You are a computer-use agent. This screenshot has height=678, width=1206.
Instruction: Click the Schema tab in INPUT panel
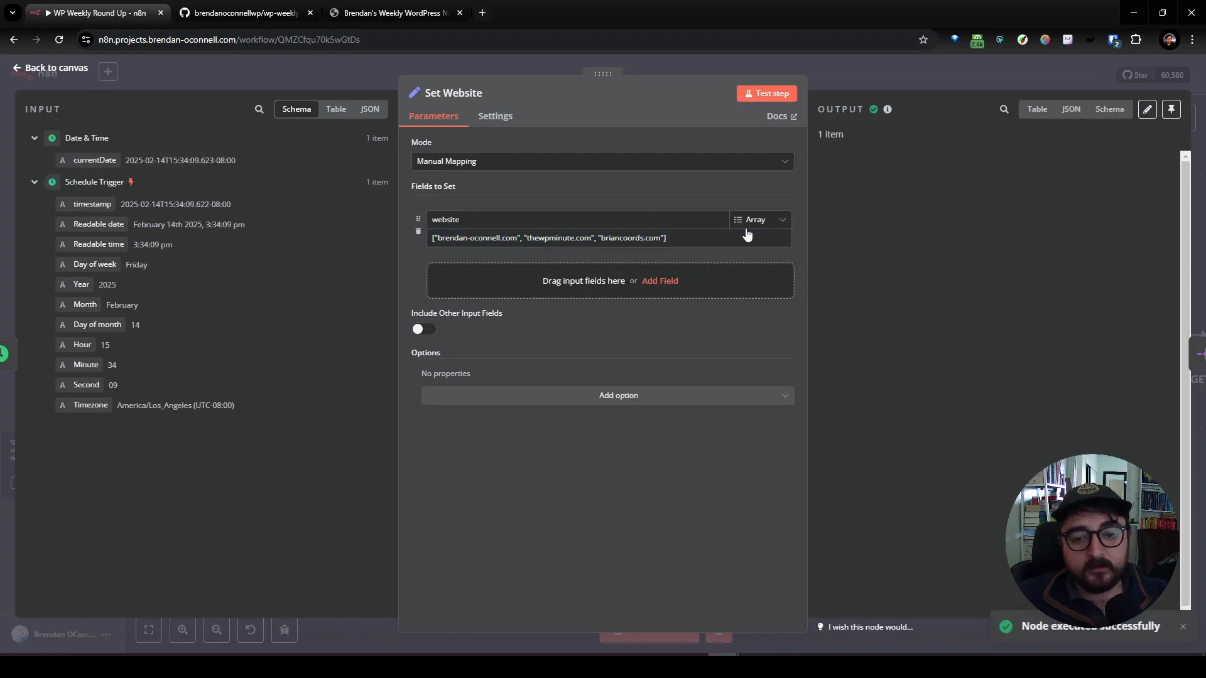296,109
